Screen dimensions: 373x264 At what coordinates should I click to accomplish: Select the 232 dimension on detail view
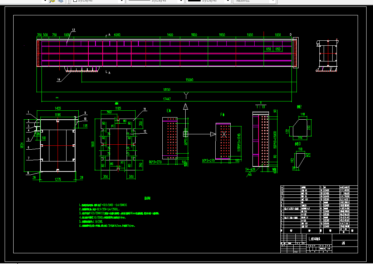point(309,128)
